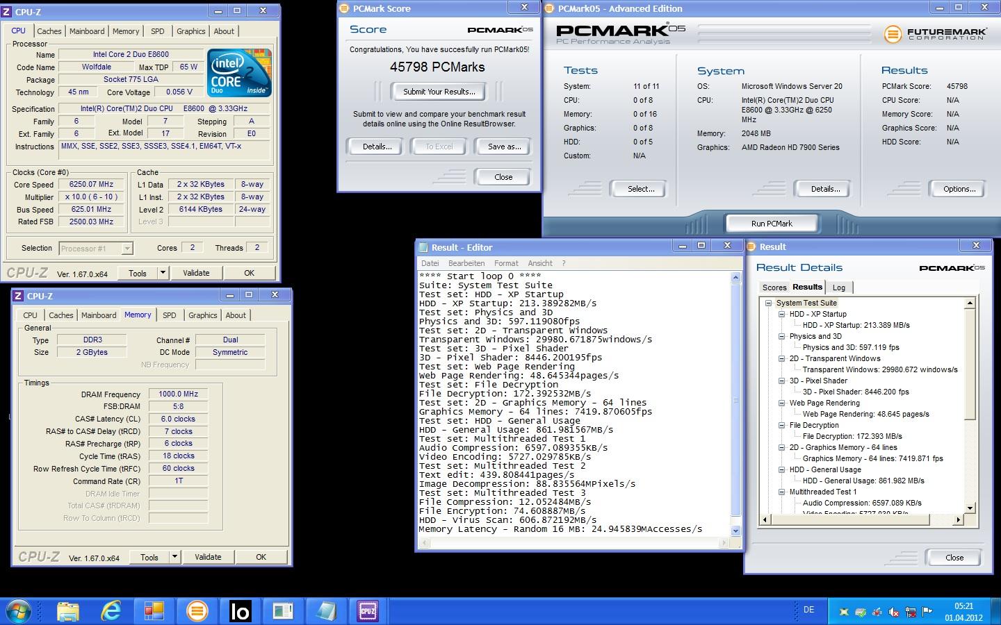Select 'Physics and 3D: 597.119 fps' tree row
Viewport: 1001px width, 625px height.
point(851,347)
